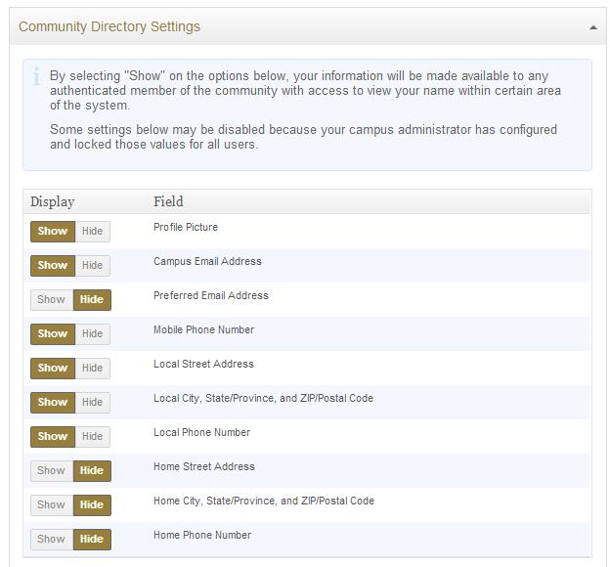
Task: Click the info icon in the notice box
Action: (x=36, y=77)
